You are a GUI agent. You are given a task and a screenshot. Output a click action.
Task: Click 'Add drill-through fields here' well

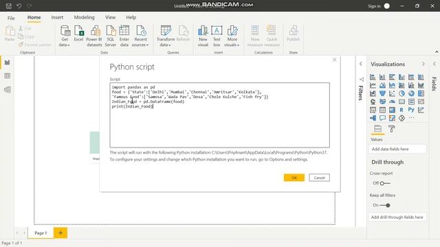397,217
